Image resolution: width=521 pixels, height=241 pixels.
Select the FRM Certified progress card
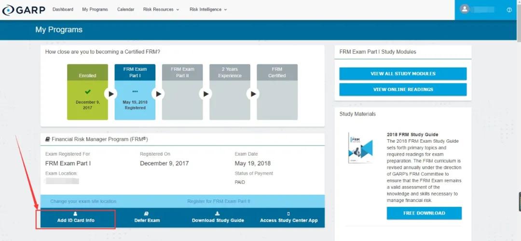click(277, 92)
